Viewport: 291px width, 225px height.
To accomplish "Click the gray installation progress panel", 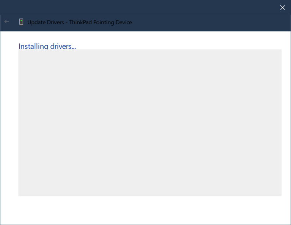I will (150, 122).
